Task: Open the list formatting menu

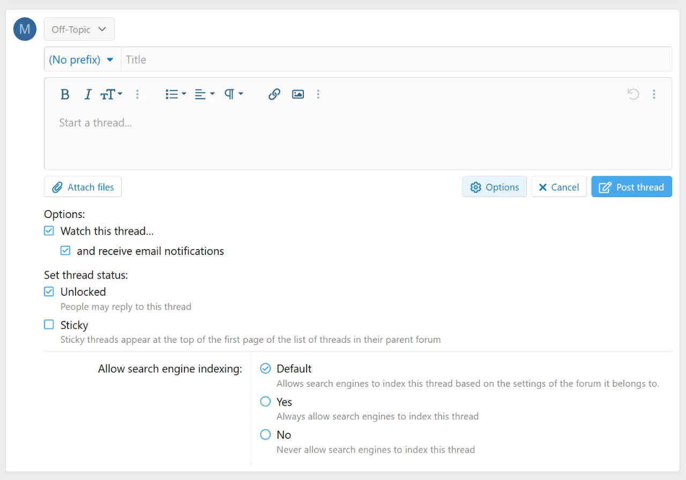Action: point(176,94)
